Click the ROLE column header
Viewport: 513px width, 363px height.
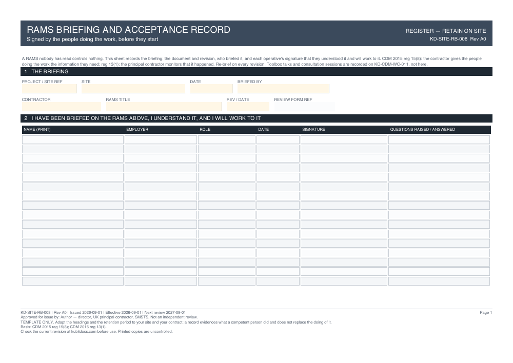click(x=205, y=130)
